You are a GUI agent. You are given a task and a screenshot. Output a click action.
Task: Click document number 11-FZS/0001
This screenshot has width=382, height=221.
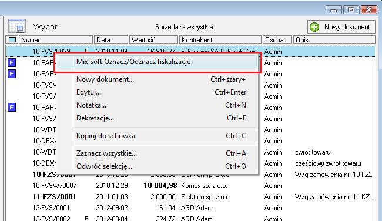tap(54, 197)
